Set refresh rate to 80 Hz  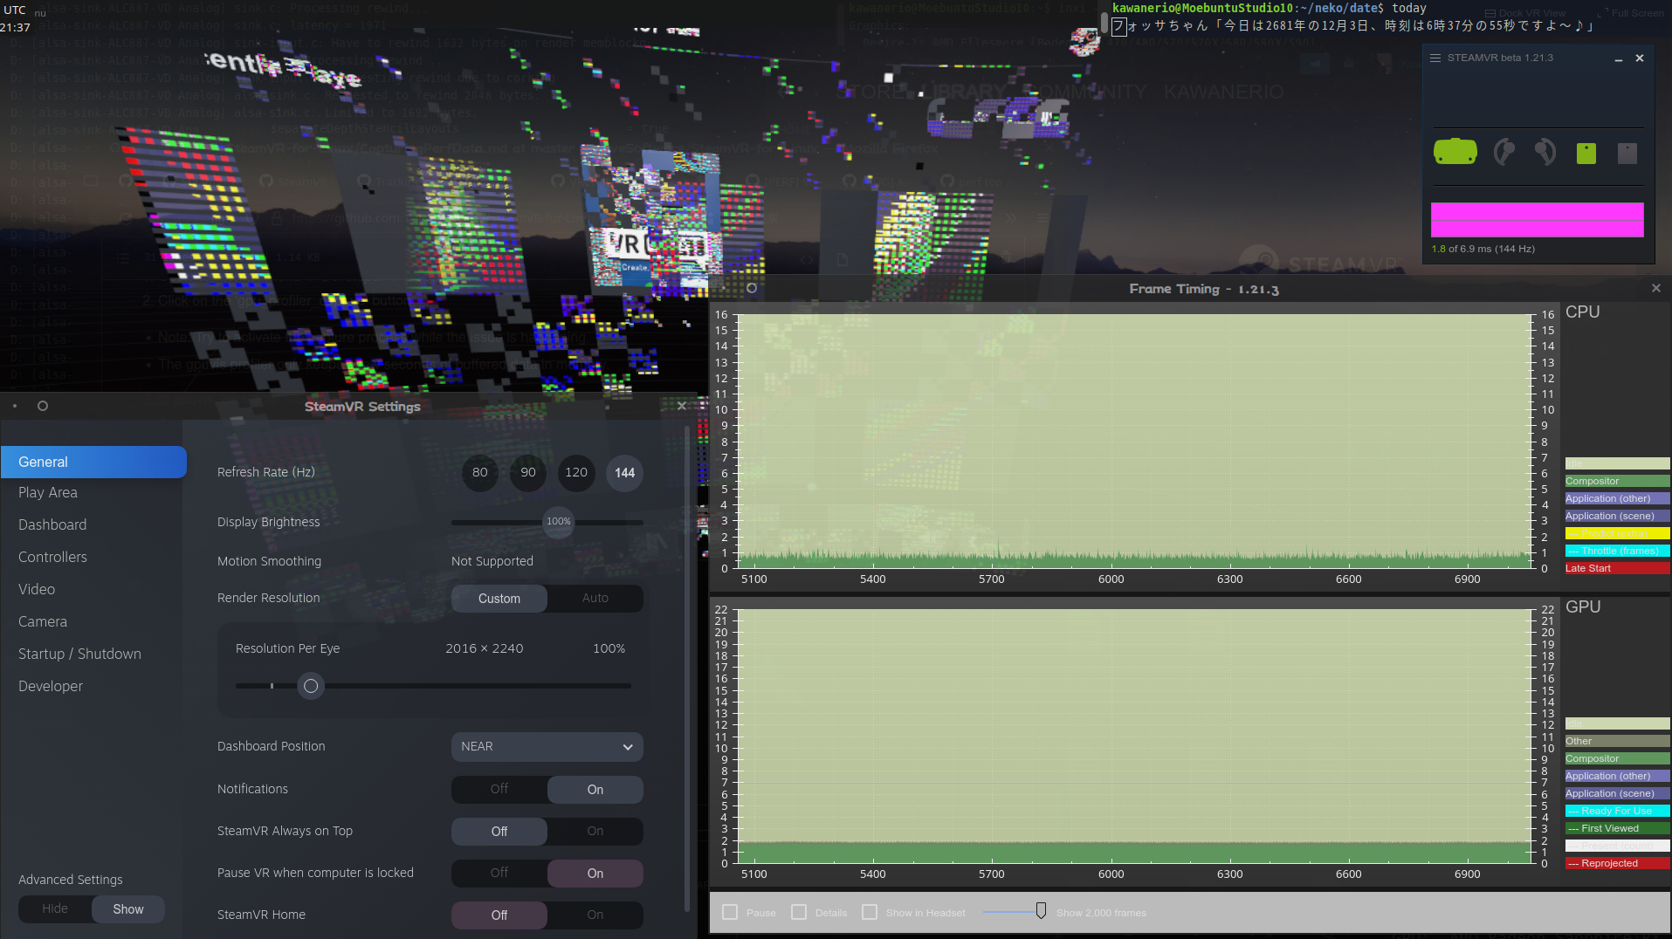480,473
